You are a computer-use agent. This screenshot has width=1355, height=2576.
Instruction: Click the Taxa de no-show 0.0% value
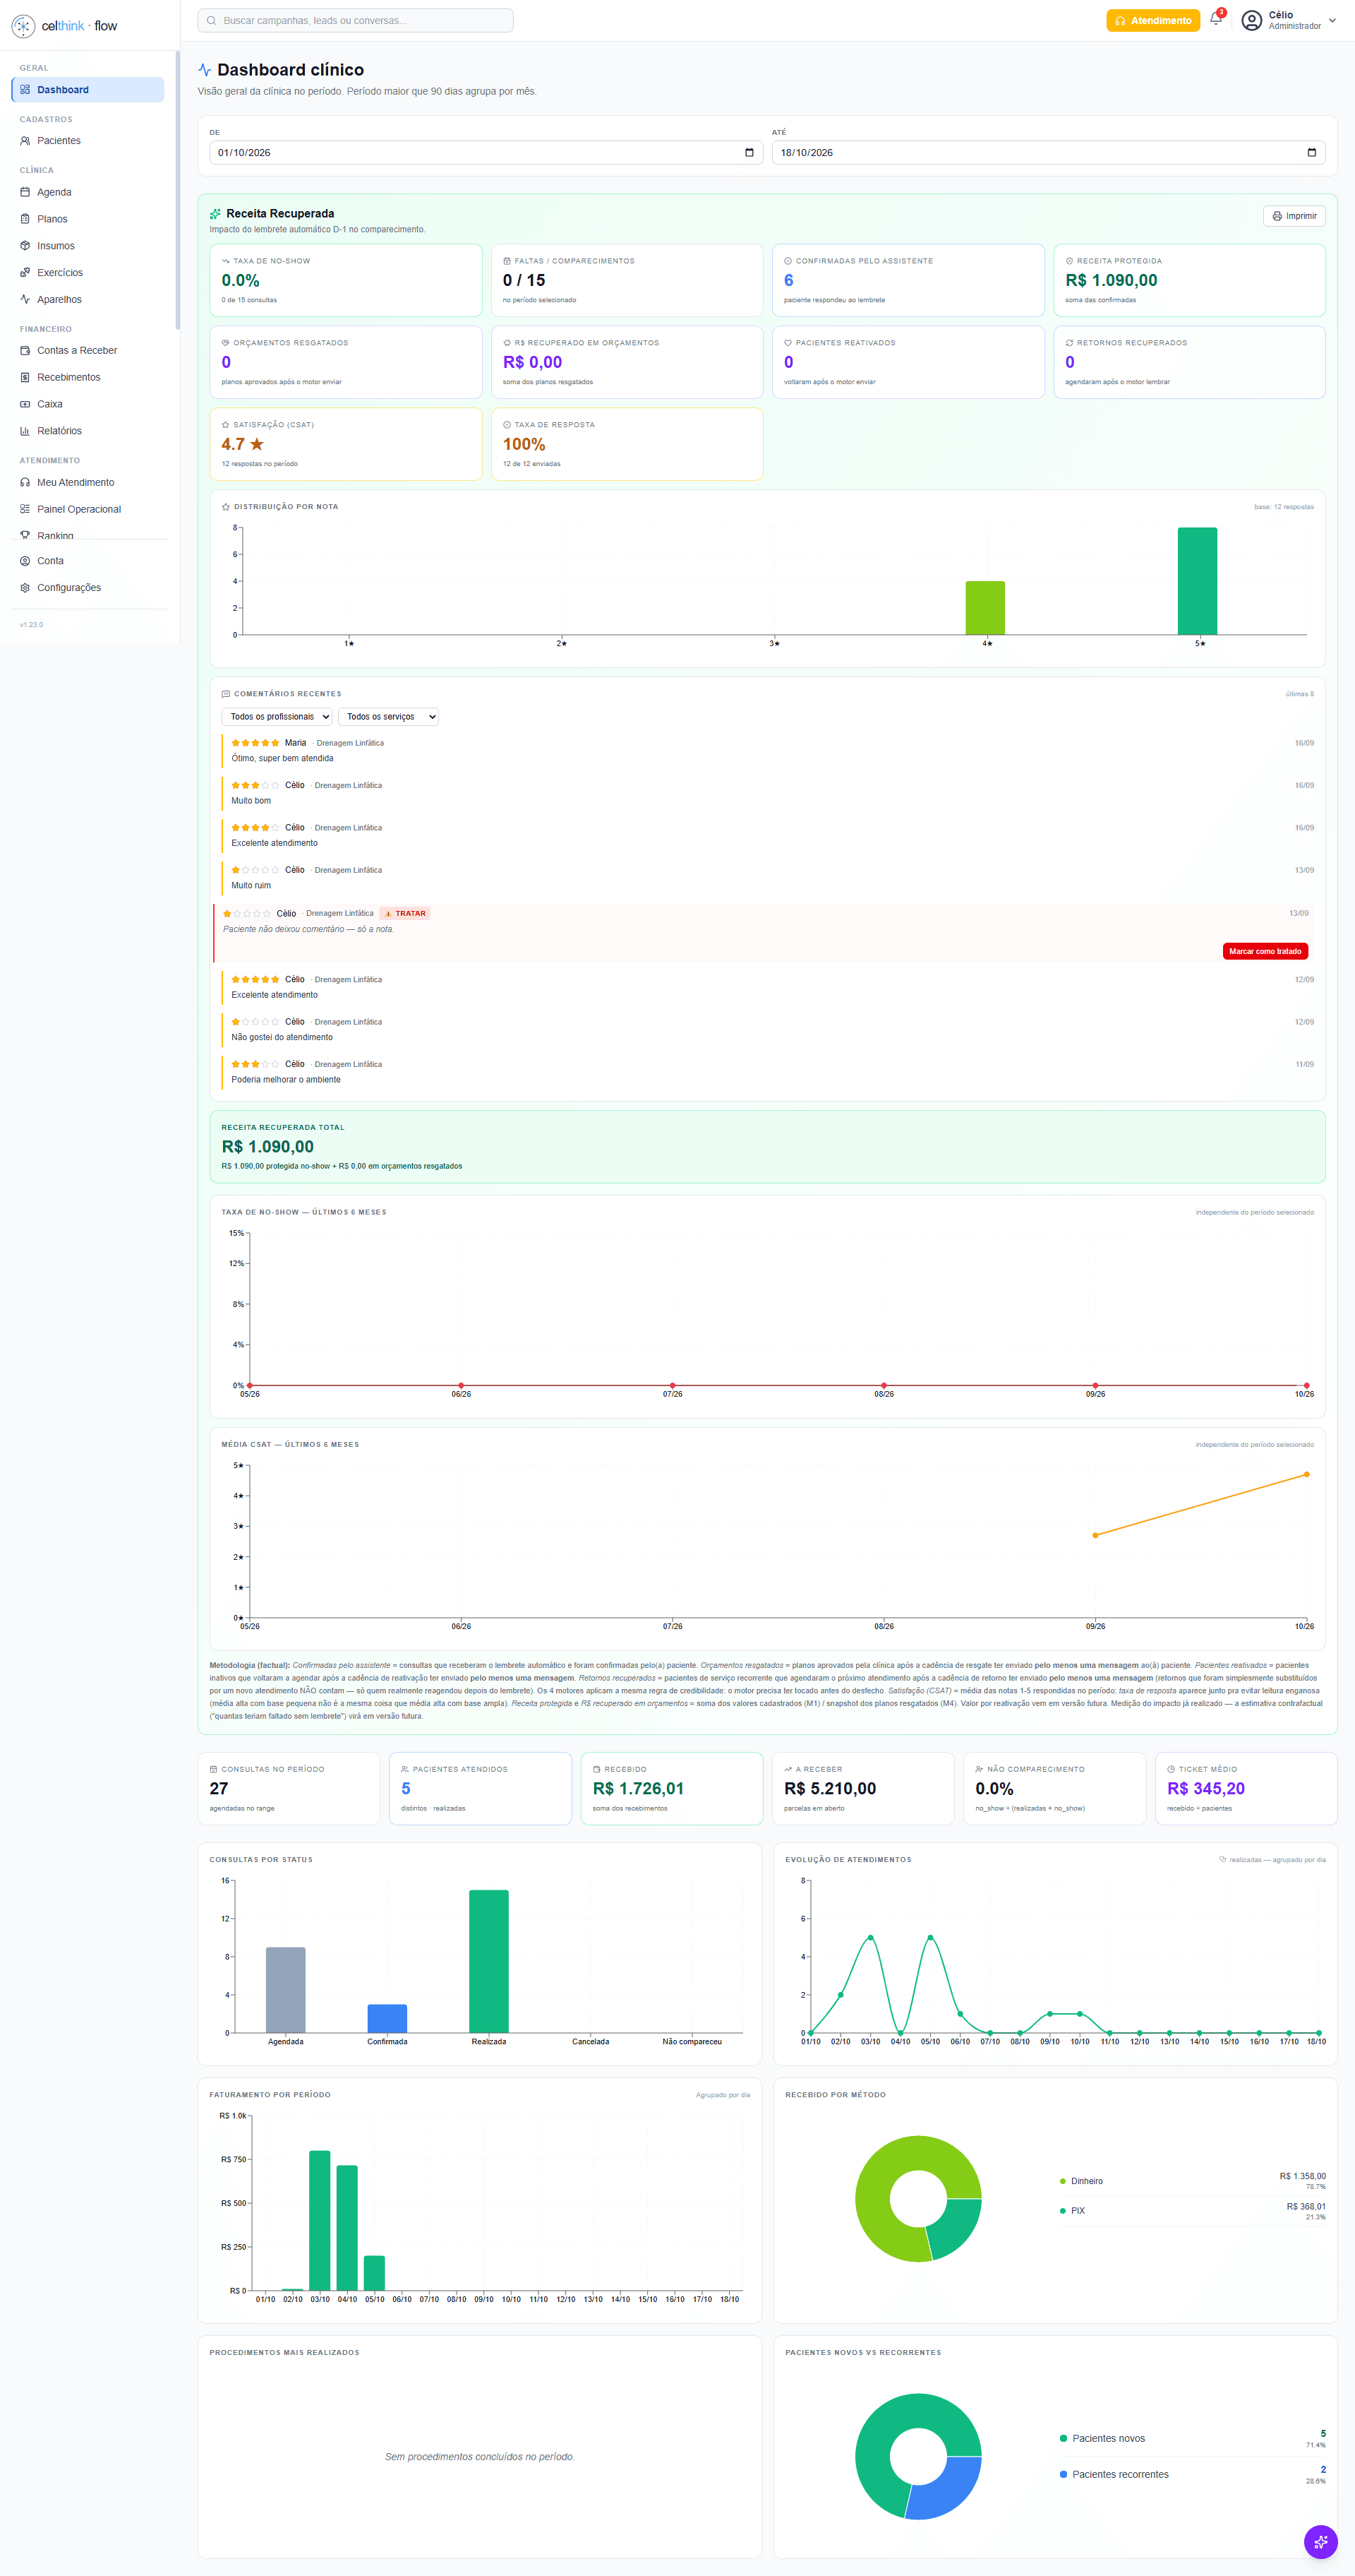tap(241, 281)
